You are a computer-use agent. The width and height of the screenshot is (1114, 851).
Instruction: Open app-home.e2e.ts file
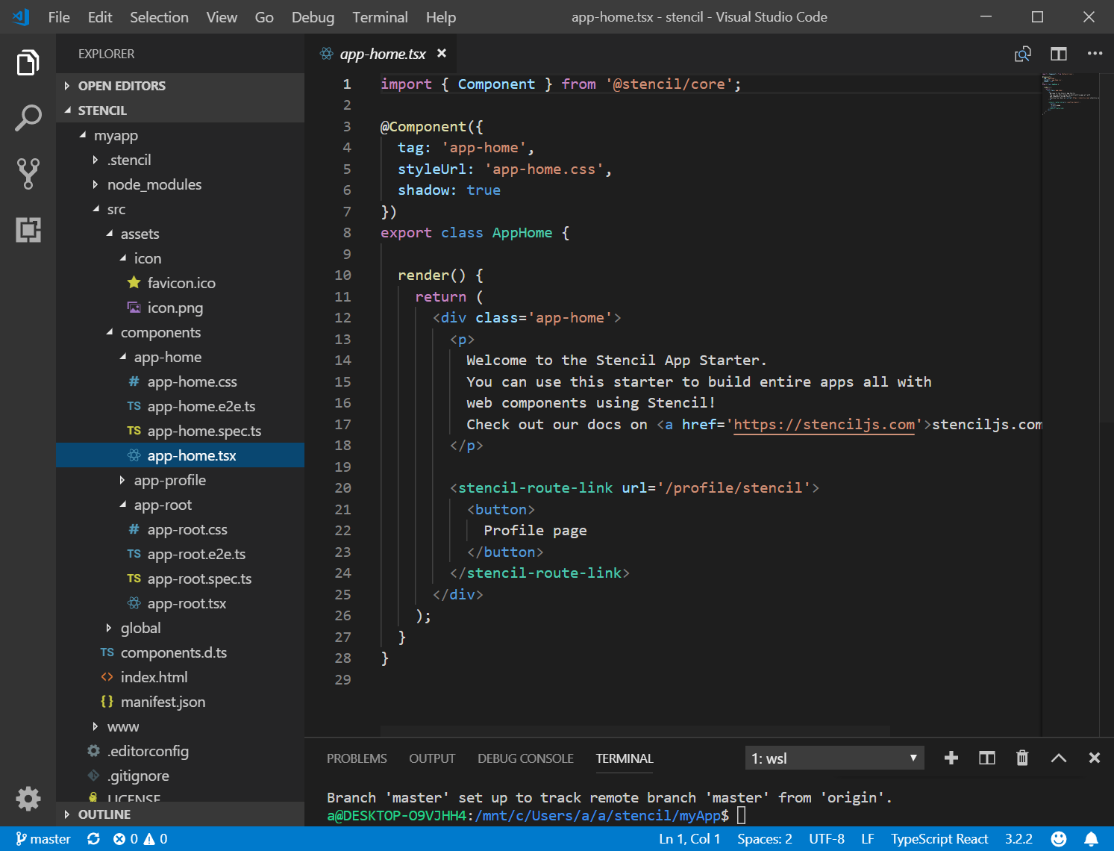click(x=180, y=406)
